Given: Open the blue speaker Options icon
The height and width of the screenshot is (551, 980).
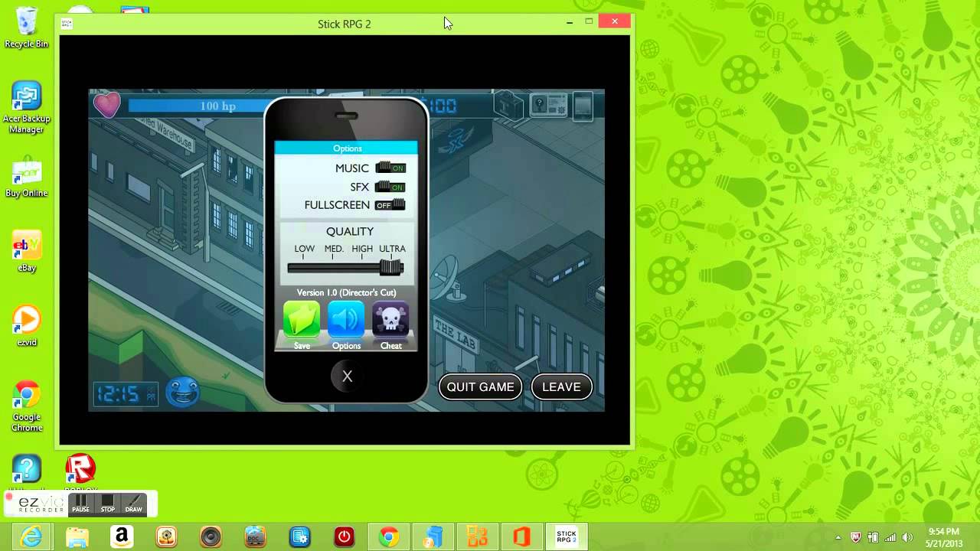Looking at the screenshot, I should (346, 320).
